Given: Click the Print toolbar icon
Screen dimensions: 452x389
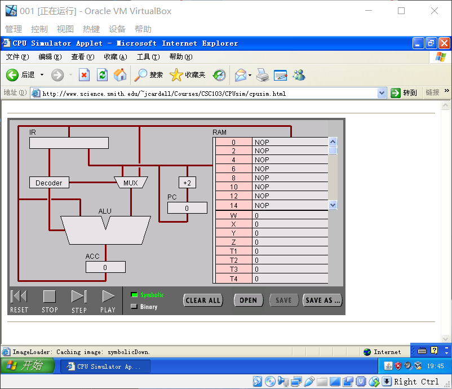Looking at the screenshot, I should tap(263, 75).
